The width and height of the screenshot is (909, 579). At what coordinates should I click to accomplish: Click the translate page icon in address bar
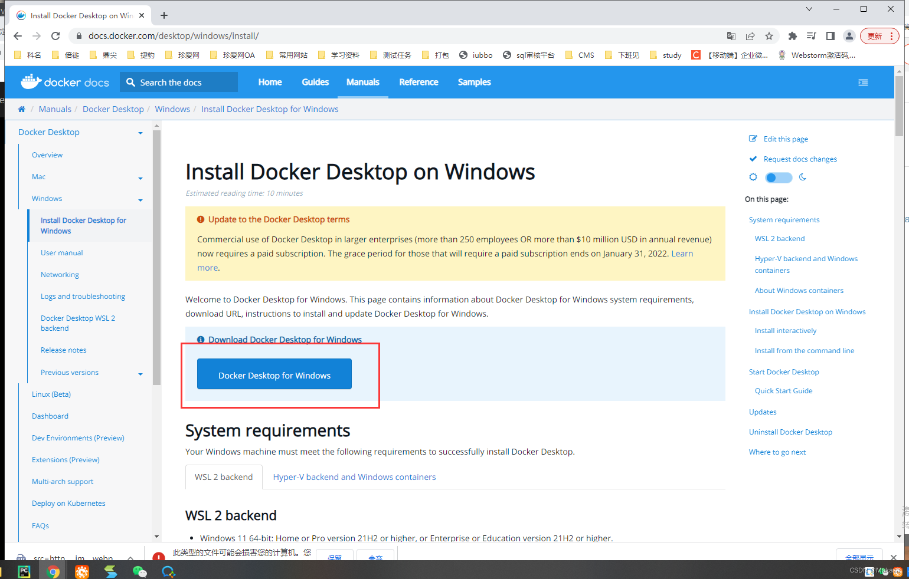(x=731, y=36)
